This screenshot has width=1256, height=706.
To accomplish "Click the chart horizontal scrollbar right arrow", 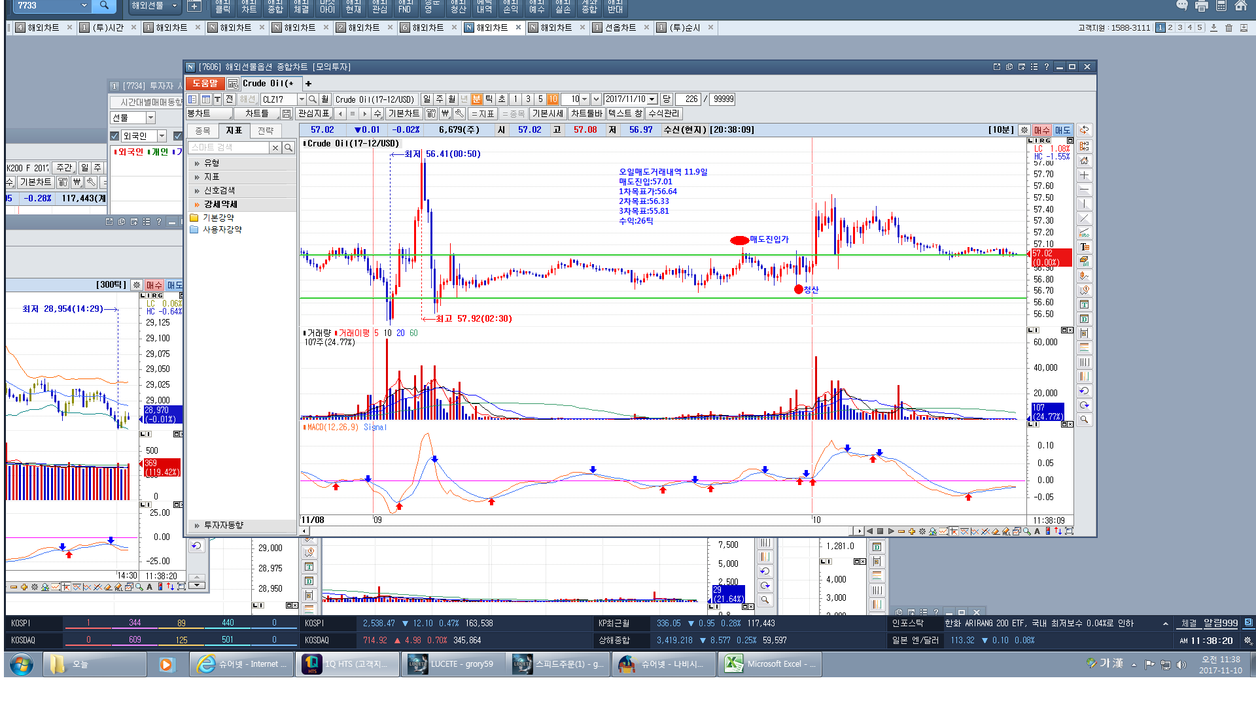I will click(860, 531).
